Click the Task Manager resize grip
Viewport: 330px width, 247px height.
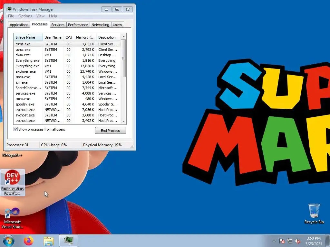coord(132,147)
